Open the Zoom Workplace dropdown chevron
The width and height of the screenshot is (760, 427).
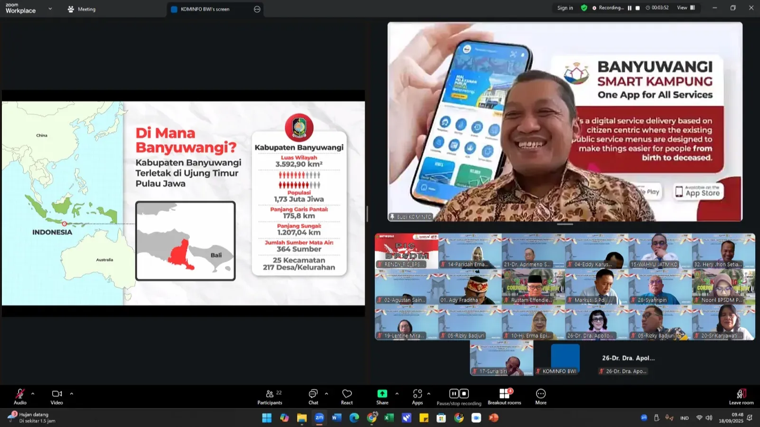(50, 9)
